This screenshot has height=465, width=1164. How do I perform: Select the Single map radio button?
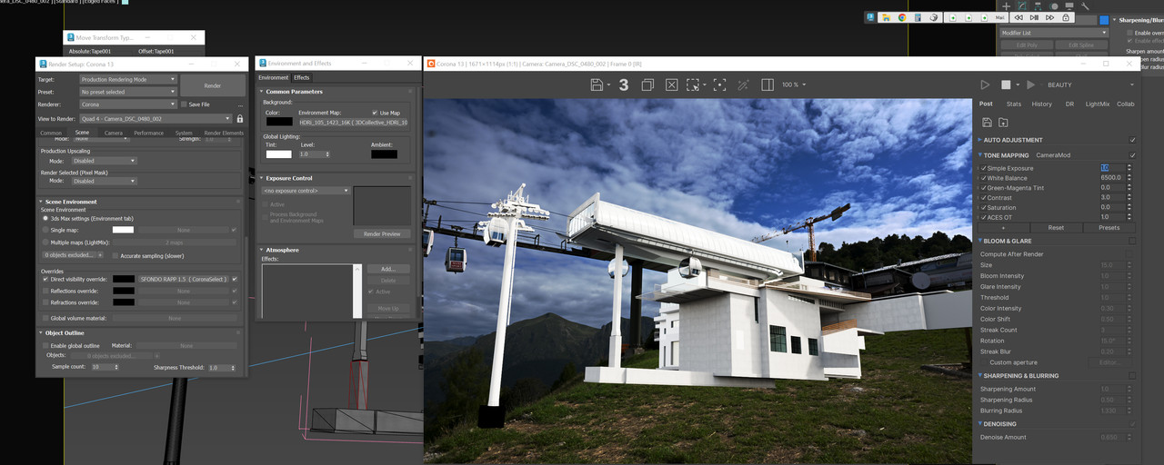tap(45, 230)
